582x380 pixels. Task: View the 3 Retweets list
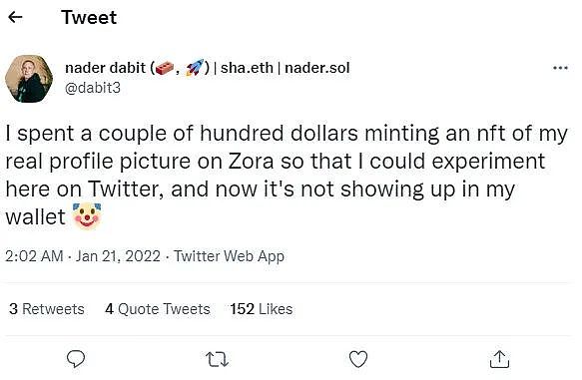(47, 309)
